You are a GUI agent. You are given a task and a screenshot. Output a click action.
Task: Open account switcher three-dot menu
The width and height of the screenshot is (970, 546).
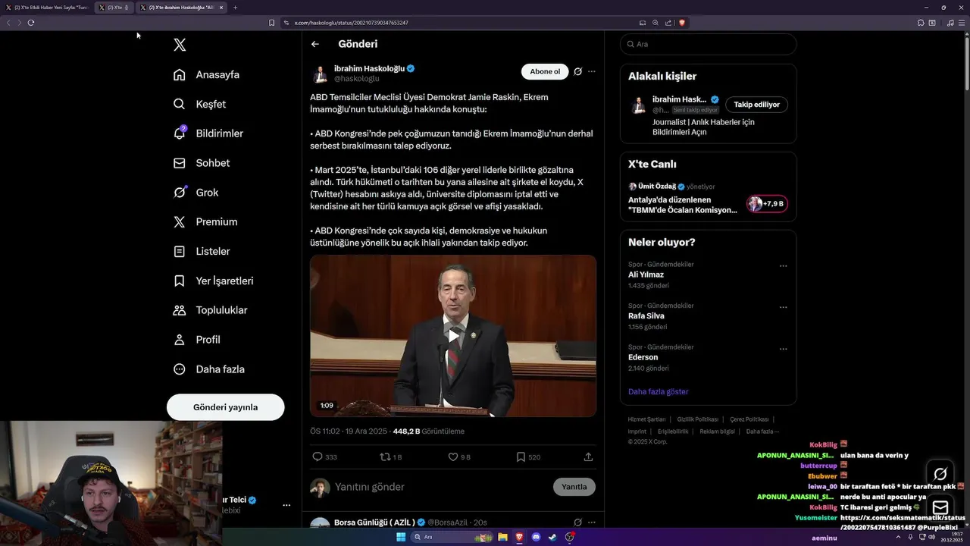pos(286,505)
